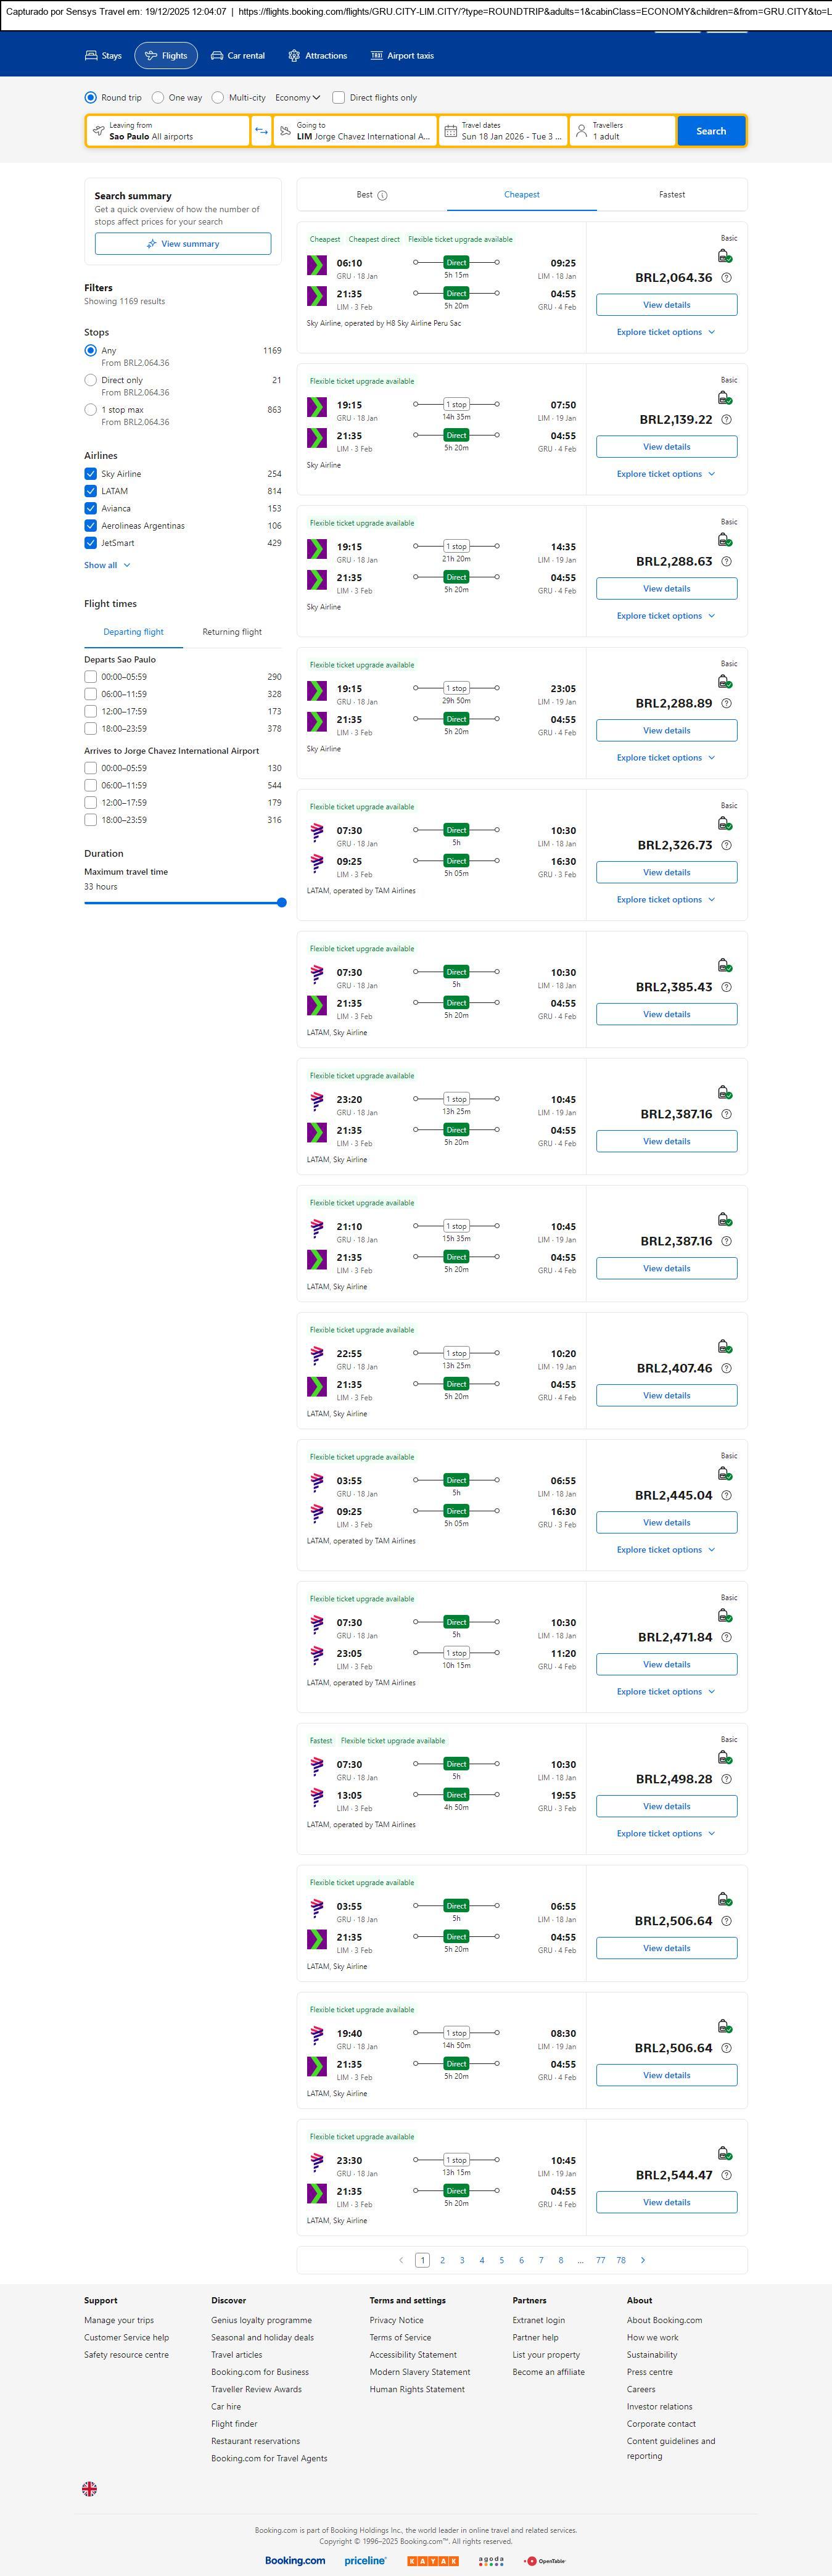Switch to the Fastest sorting tab
This screenshot has height=2576, width=832.
tap(671, 195)
